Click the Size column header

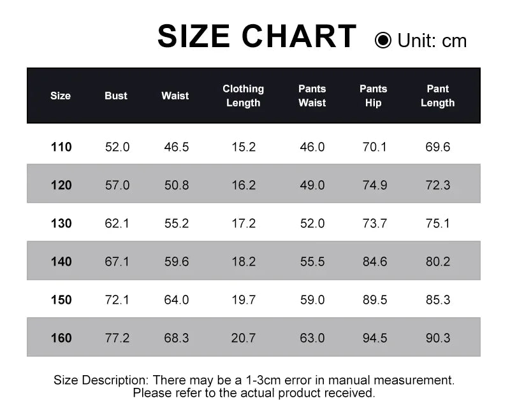(61, 96)
